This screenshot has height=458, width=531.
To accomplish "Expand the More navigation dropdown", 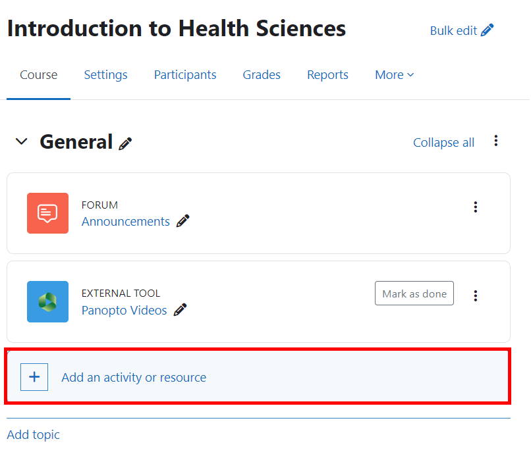I will click(394, 74).
